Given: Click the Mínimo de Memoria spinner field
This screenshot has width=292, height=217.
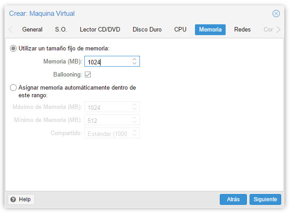Looking at the screenshot, I should pos(108,120).
